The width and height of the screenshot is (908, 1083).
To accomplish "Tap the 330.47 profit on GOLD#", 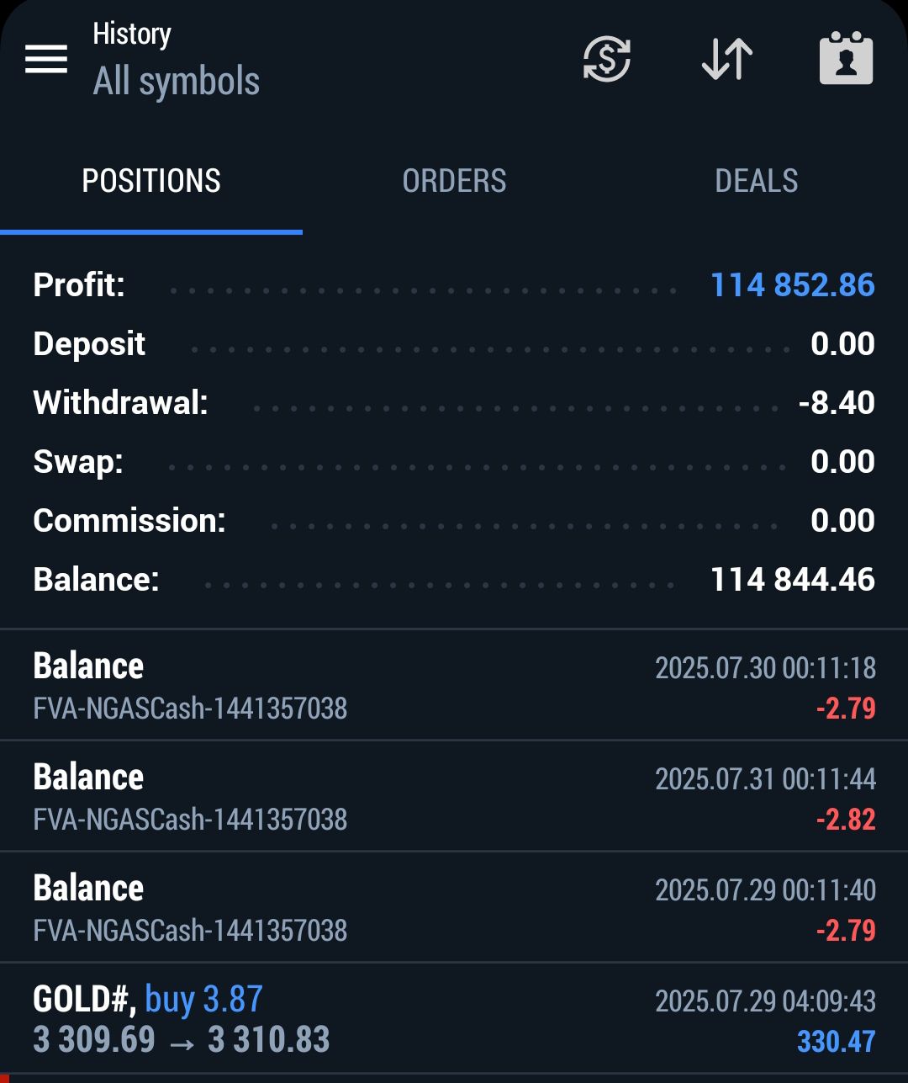I will pyautogui.click(x=837, y=1042).
